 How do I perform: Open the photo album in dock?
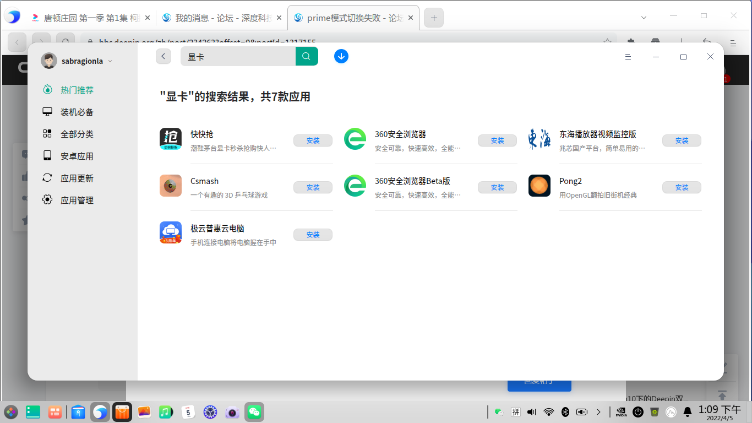[x=144, y=412]
